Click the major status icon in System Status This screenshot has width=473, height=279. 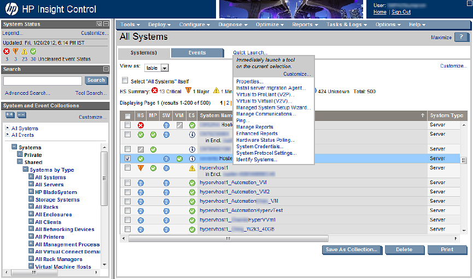click(x=15, y=51)
